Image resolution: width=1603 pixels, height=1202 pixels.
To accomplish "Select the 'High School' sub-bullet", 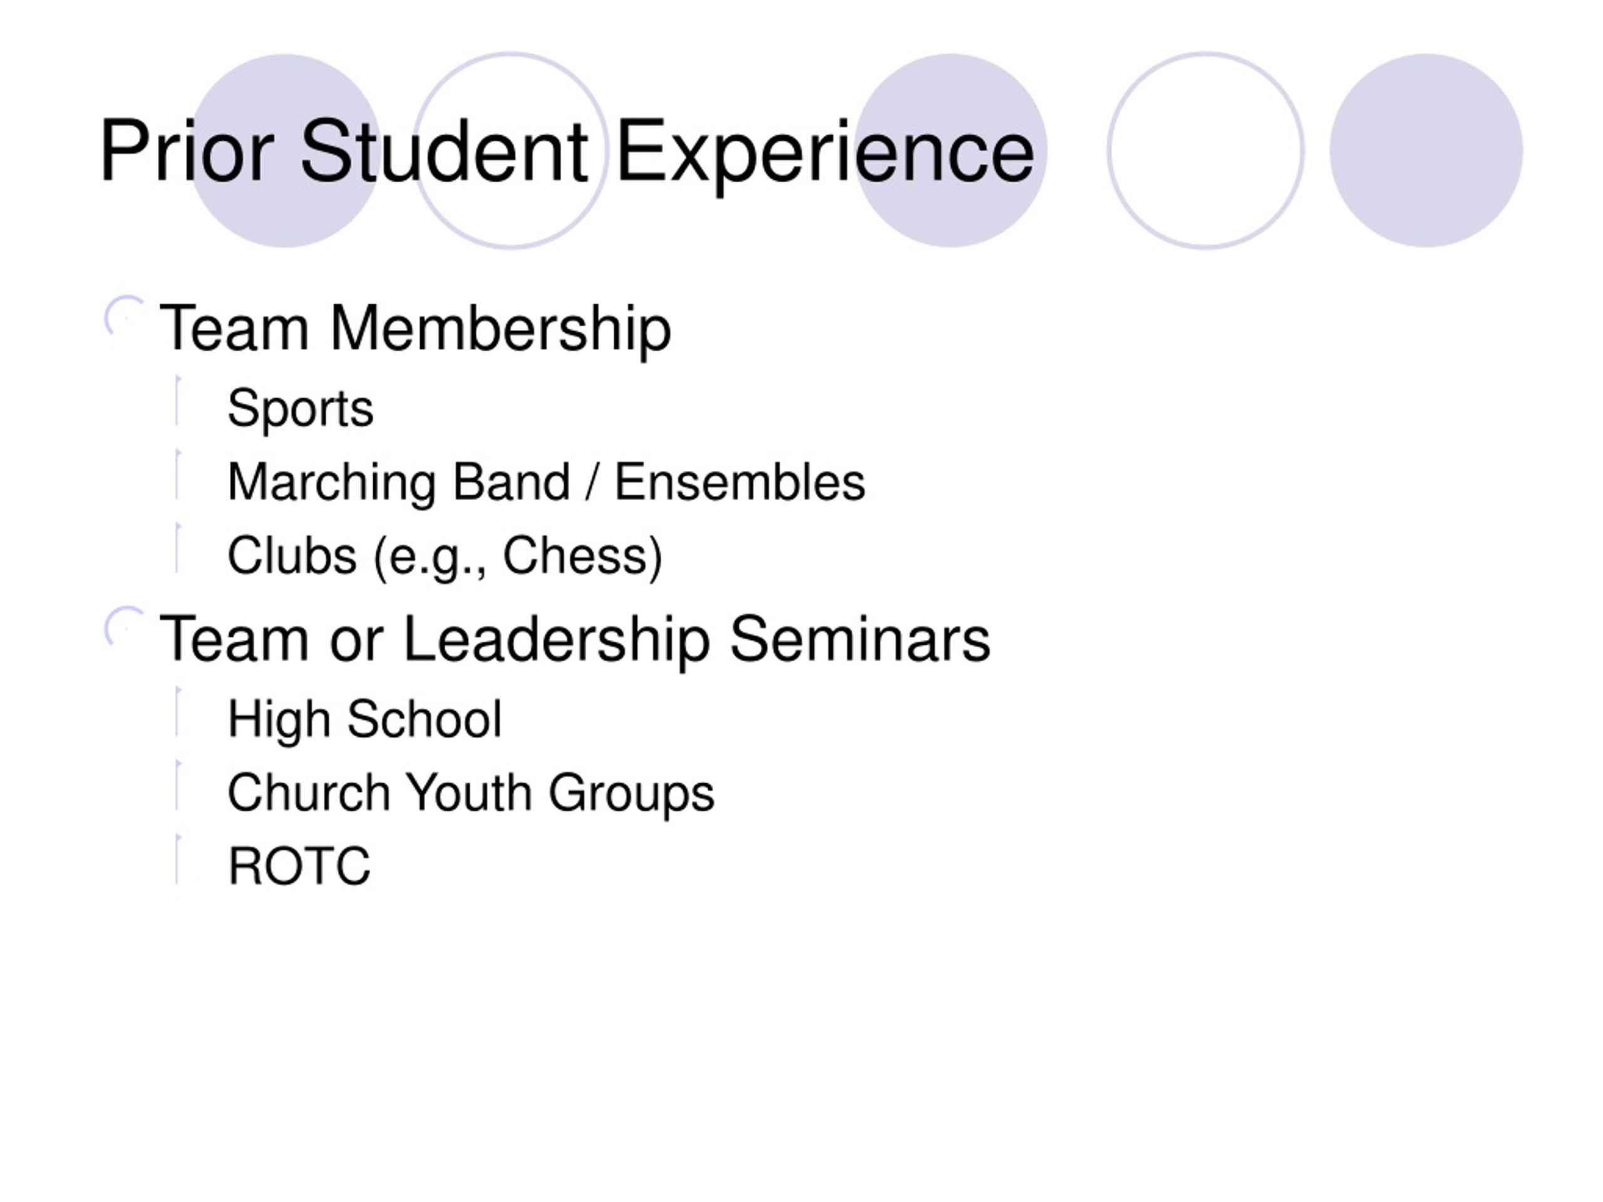I will coord(364,720).
